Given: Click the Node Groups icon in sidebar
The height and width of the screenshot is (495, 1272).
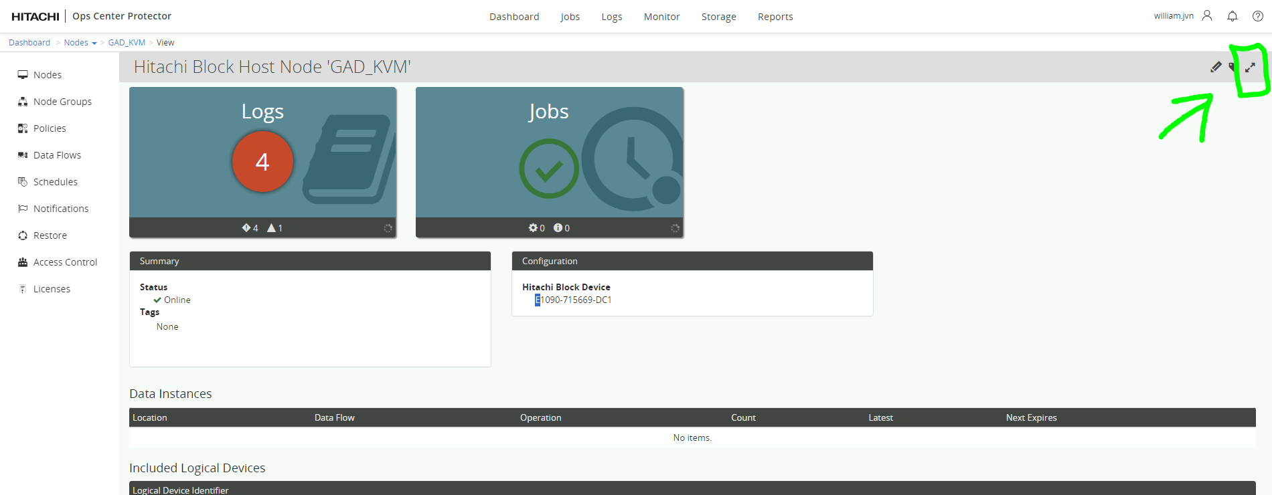Looking at the screenshot, I should click(23, 102).
